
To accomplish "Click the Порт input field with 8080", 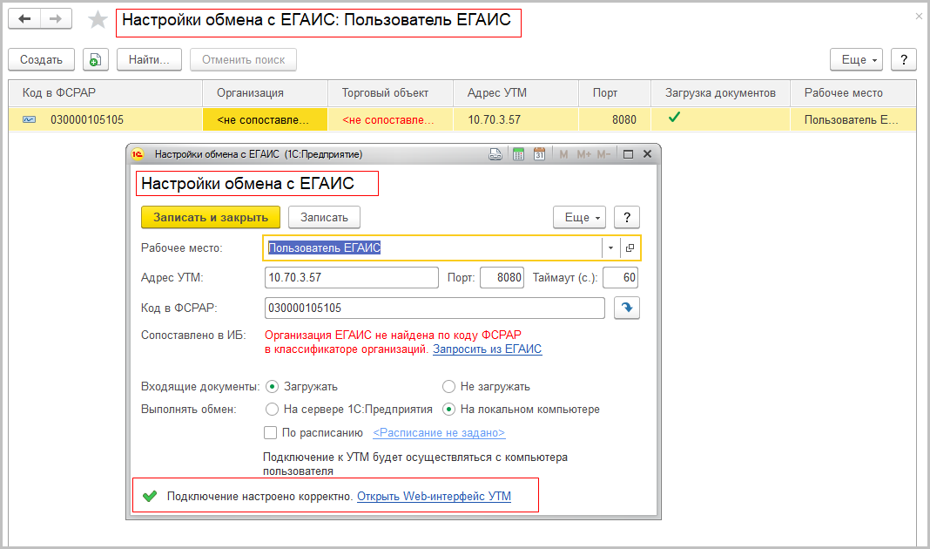I will pos(502,277).
